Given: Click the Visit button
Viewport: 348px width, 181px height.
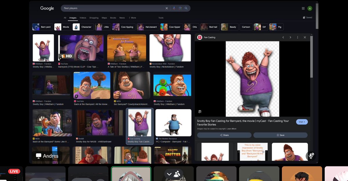Looking at the screenshot, I should pyautogui.click(x=302, y=122).
